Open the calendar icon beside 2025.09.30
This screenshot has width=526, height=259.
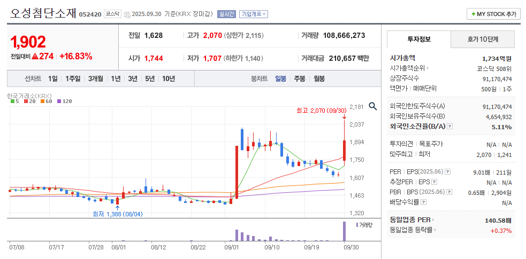127,14
